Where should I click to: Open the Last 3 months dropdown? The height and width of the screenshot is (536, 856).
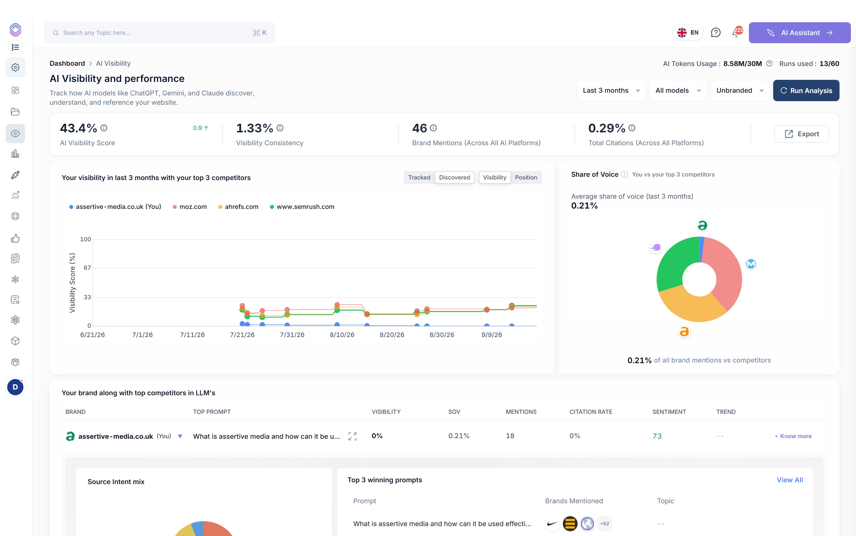[611, 90]
